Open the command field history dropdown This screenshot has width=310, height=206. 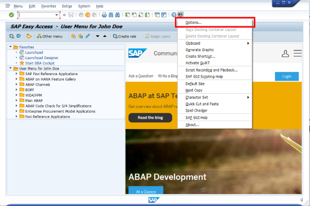click(57, 15)
